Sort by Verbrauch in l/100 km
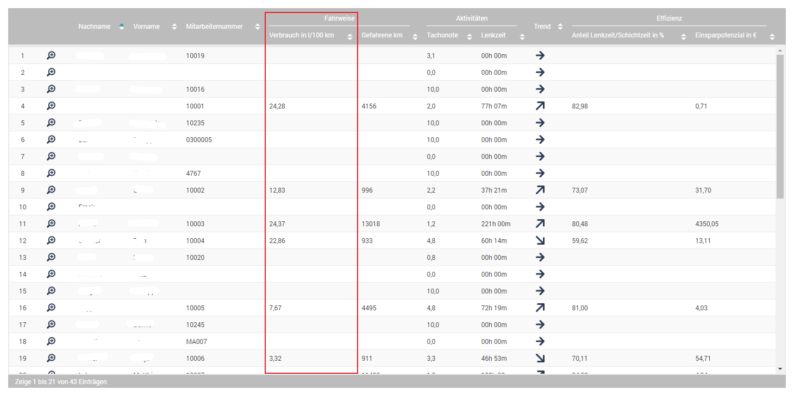 (x=302, y=36)
